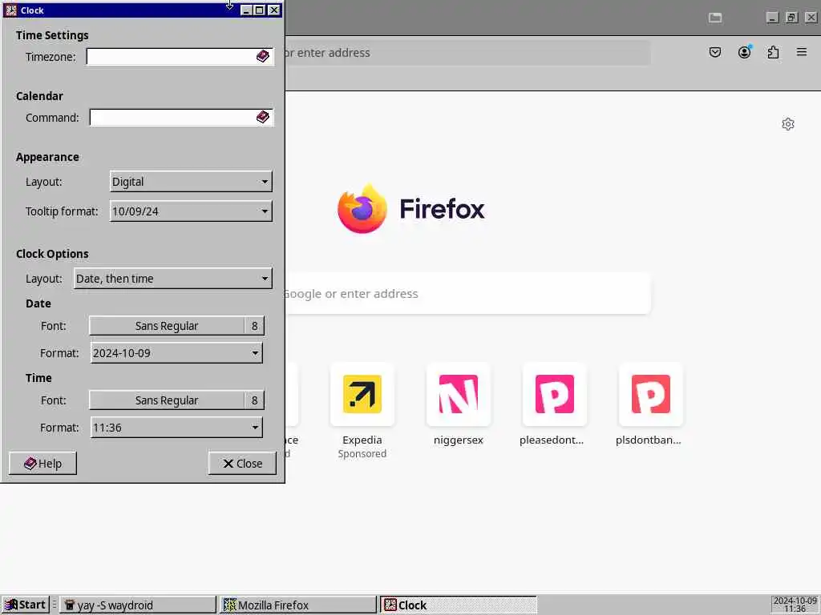This screenshot has height=615, width=821.
Task: Open new tab settings gear in Firefox
Action: pyautogui.click(x=788, y=124)
